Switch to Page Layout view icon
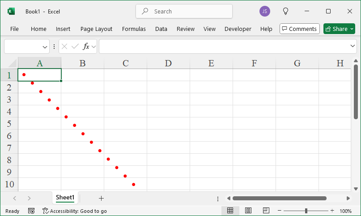 tap(248, 211)
